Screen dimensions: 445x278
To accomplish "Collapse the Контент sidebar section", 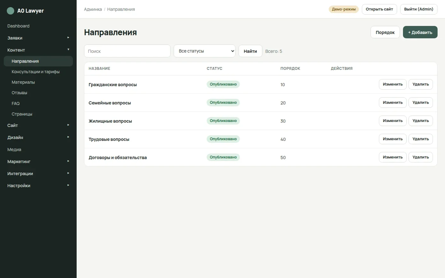I will [38, 50].
